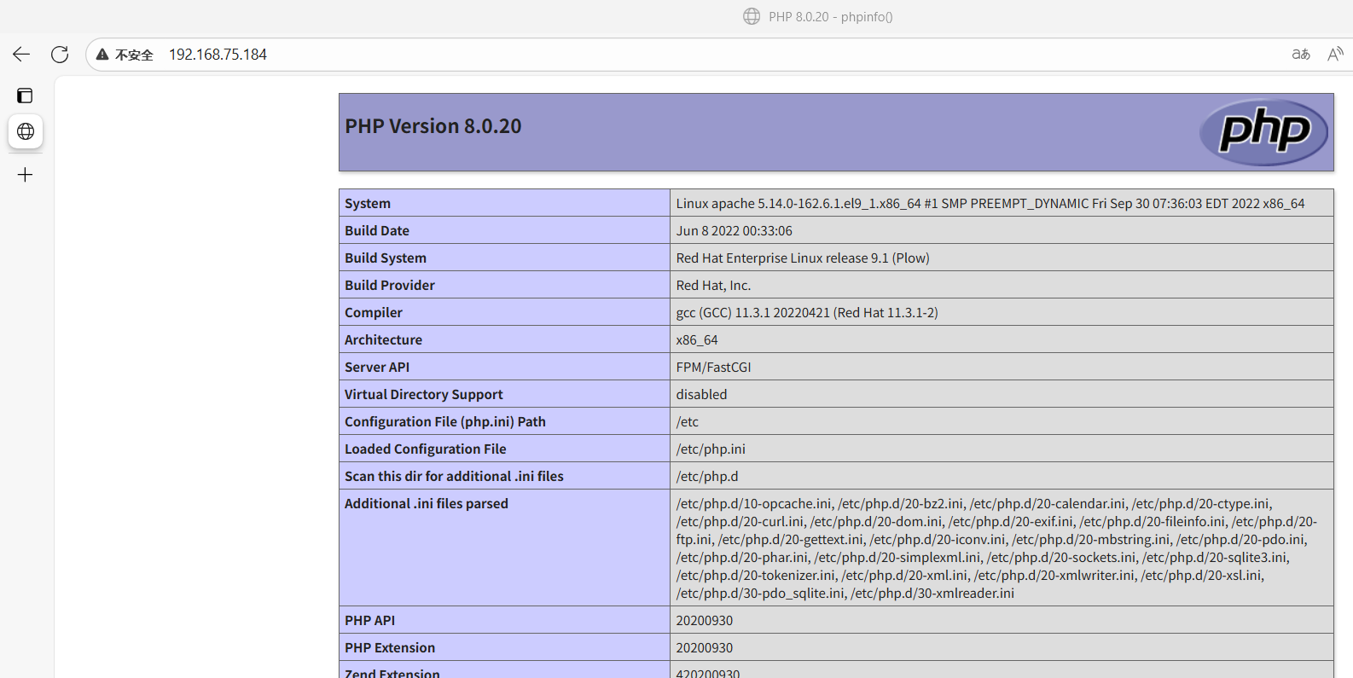Screen dimensions: 1353x678
Task: Click the 'PHP Version 8.0.20' heading
Action: [433, 126]
